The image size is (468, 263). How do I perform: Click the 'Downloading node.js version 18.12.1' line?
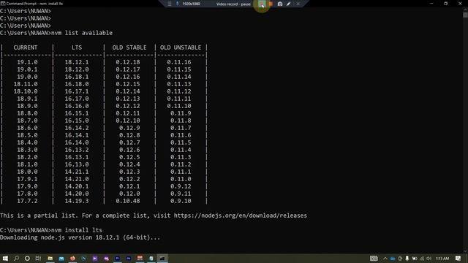tap(80, 237)
